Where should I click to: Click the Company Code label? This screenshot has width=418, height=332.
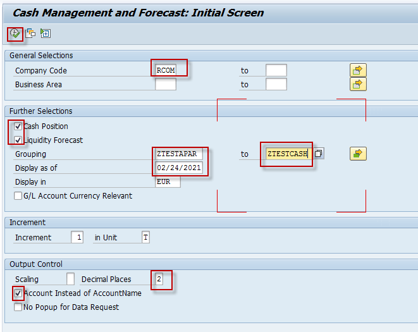(x=41, y=70)
